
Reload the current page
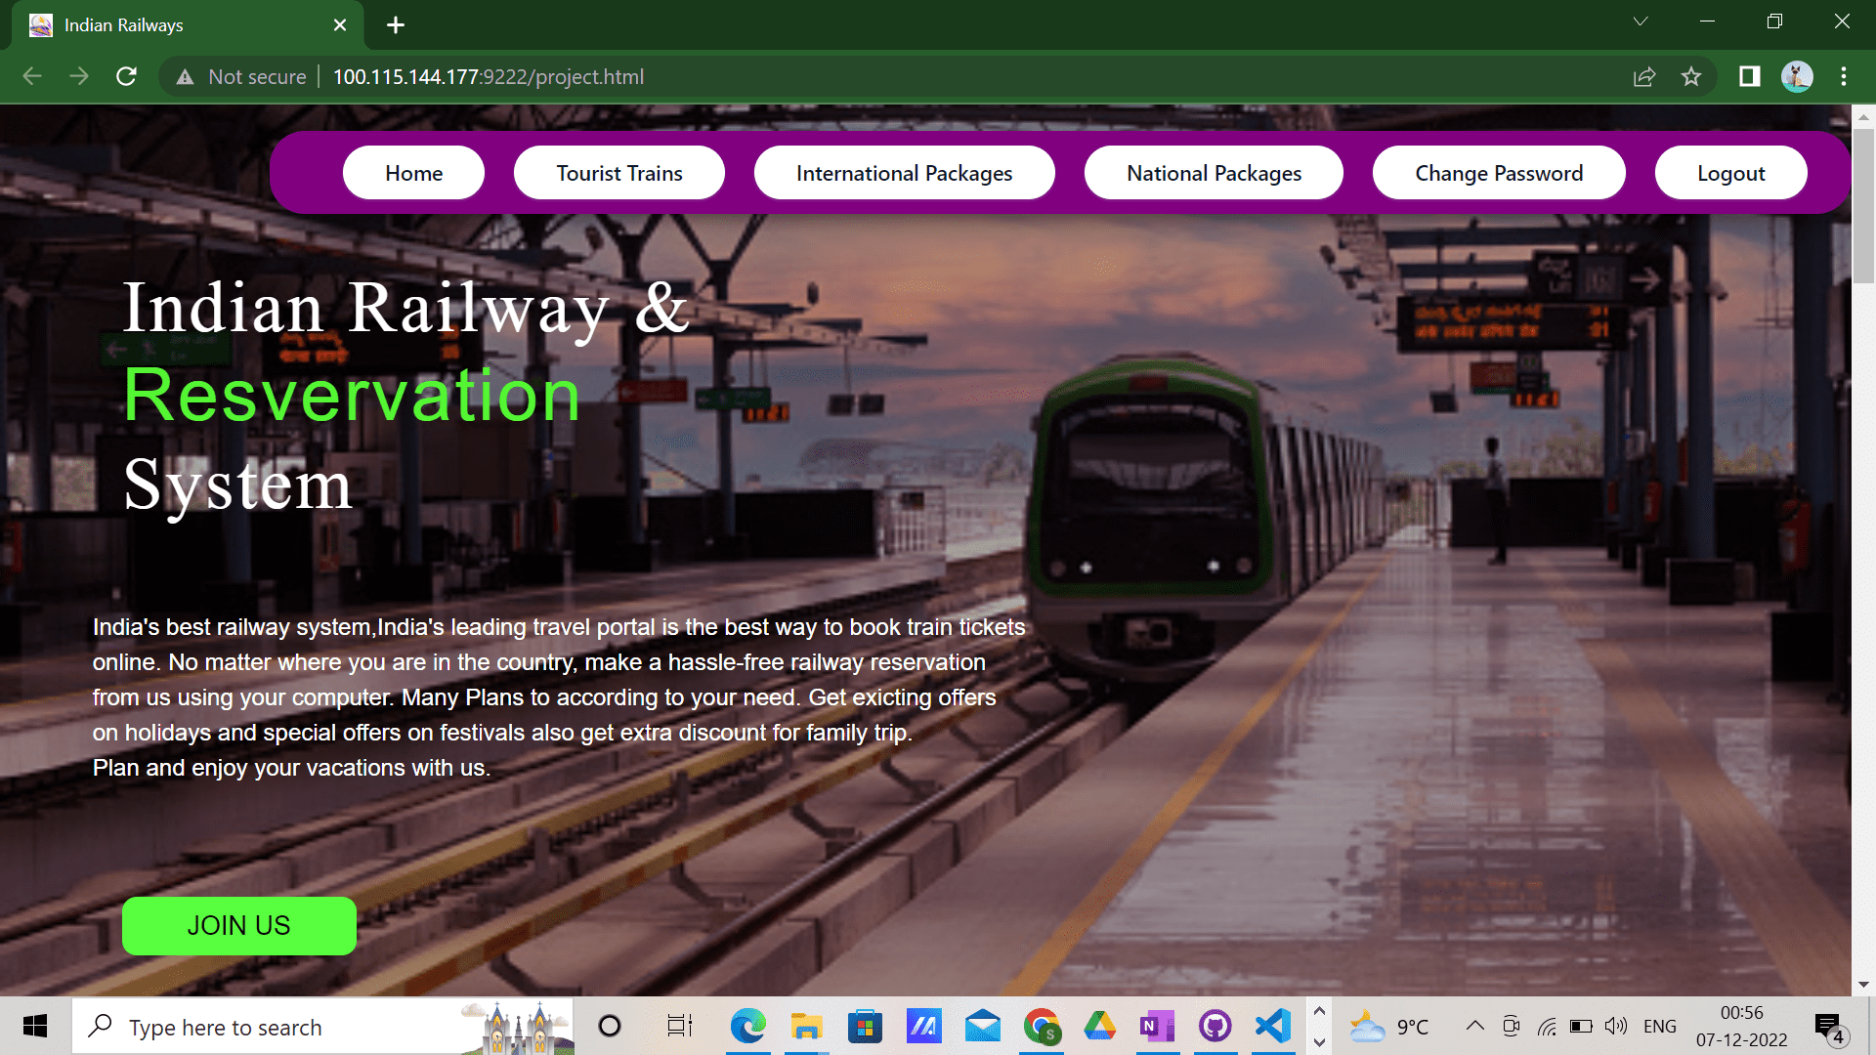tap(126, 76)
